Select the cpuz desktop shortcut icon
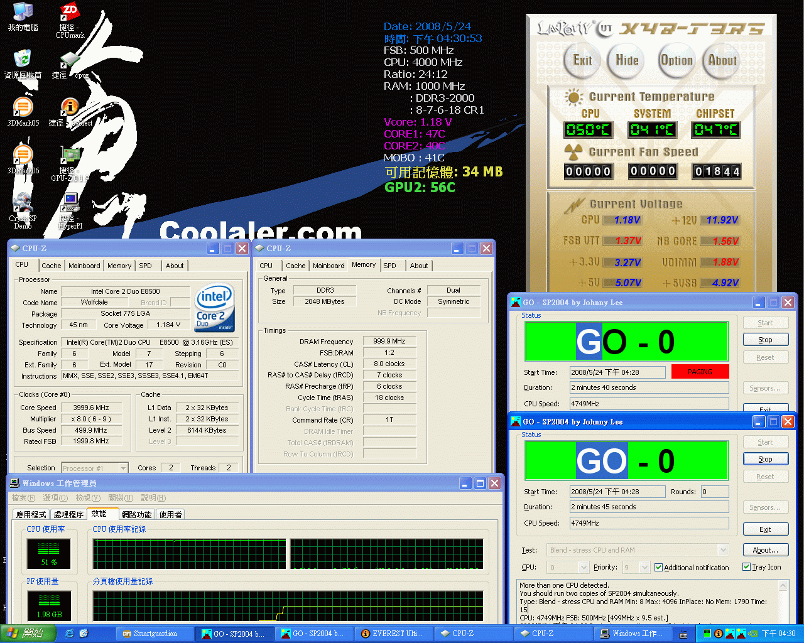The image size is (804, 643). tap(70, 63)
